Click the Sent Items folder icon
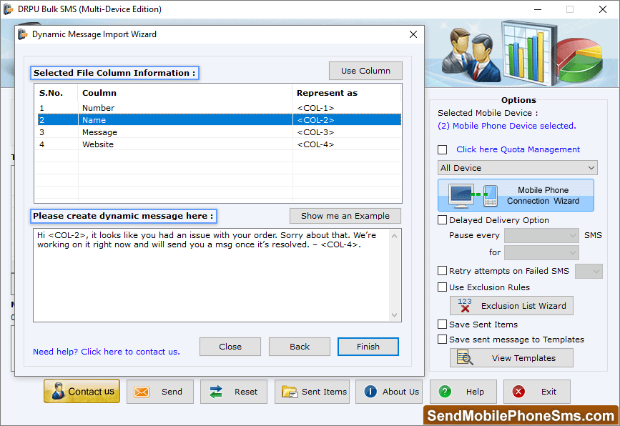 [290, 392]
